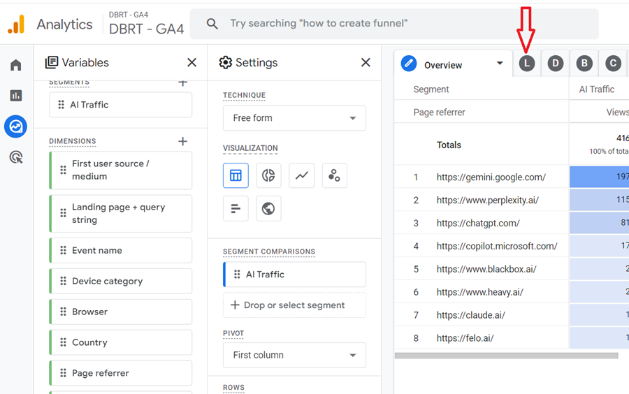Open the Explore icon in sidebar
This screenshot has width=629, height=394.
15,126
